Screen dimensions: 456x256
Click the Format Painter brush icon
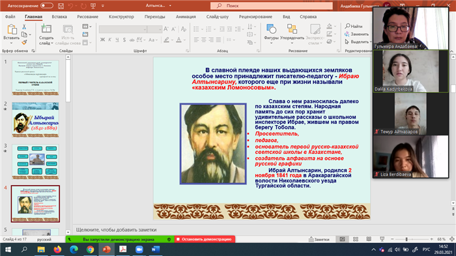pyautogui.click(x=24, y=42)
